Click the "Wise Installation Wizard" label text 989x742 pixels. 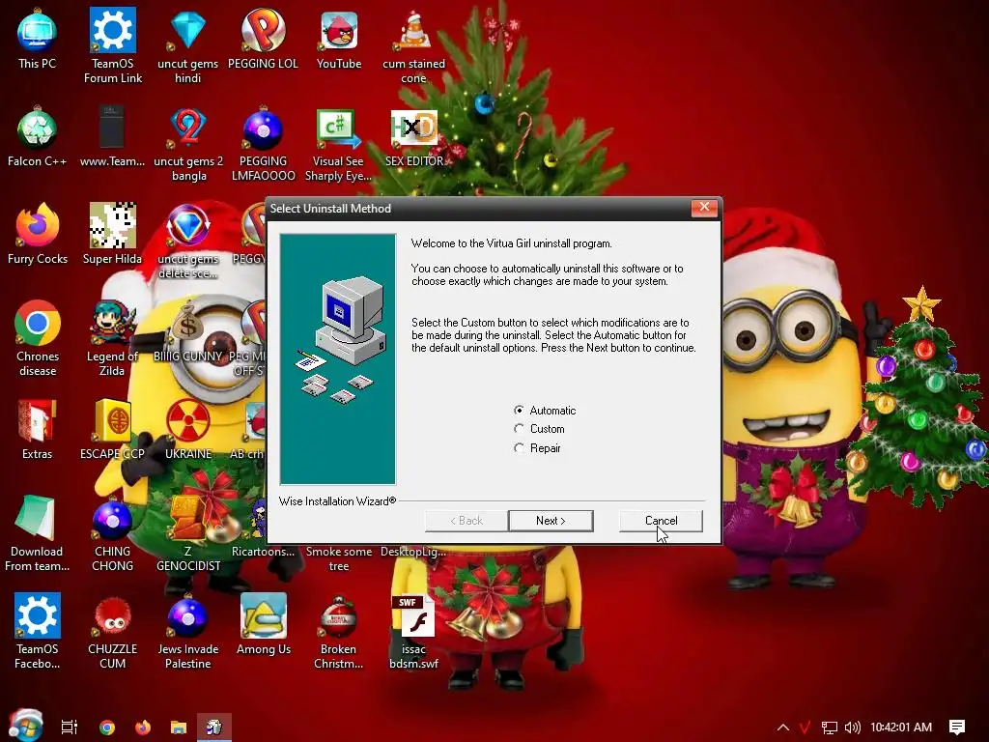pos(337,501)
